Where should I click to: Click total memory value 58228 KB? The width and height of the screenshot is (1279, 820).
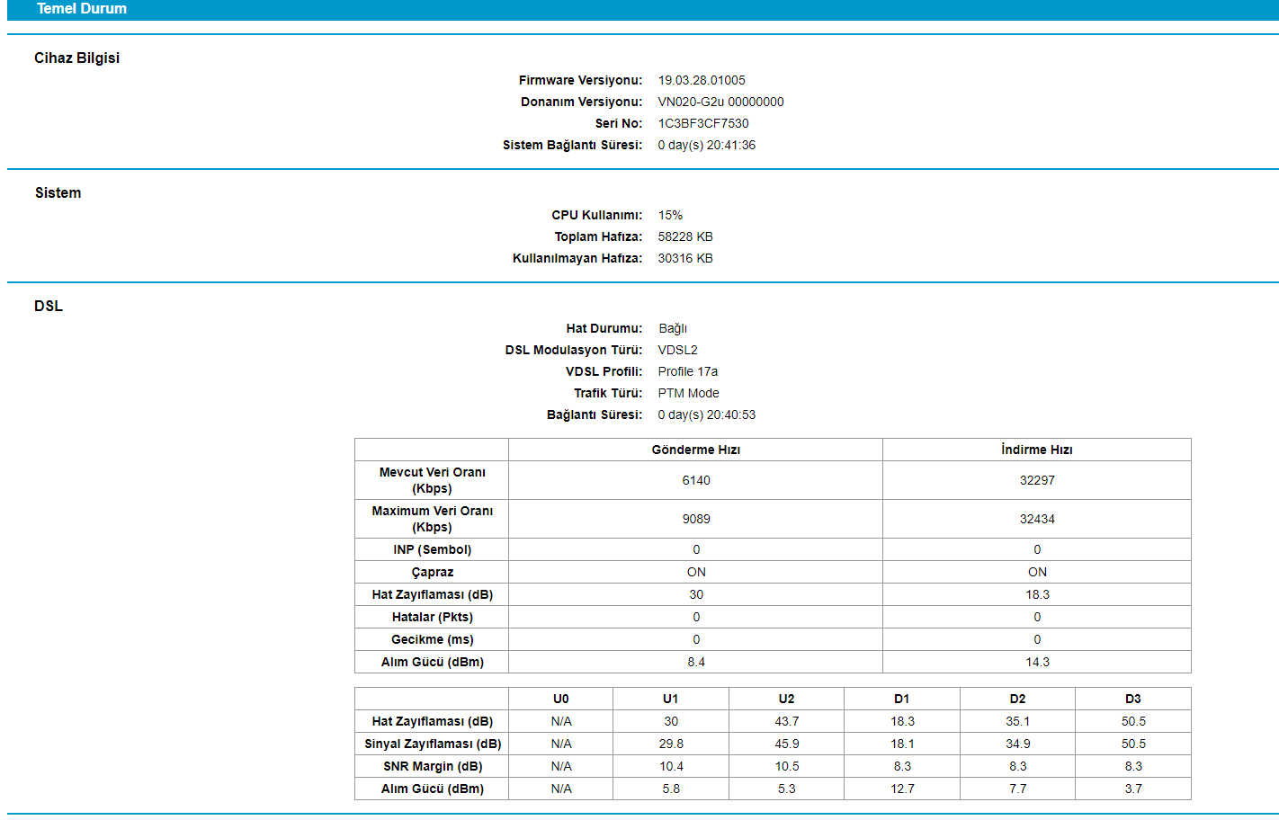click(x=685, y=236)
